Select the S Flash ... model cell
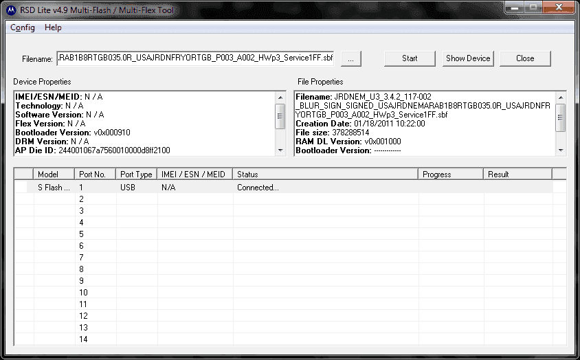 54,188
